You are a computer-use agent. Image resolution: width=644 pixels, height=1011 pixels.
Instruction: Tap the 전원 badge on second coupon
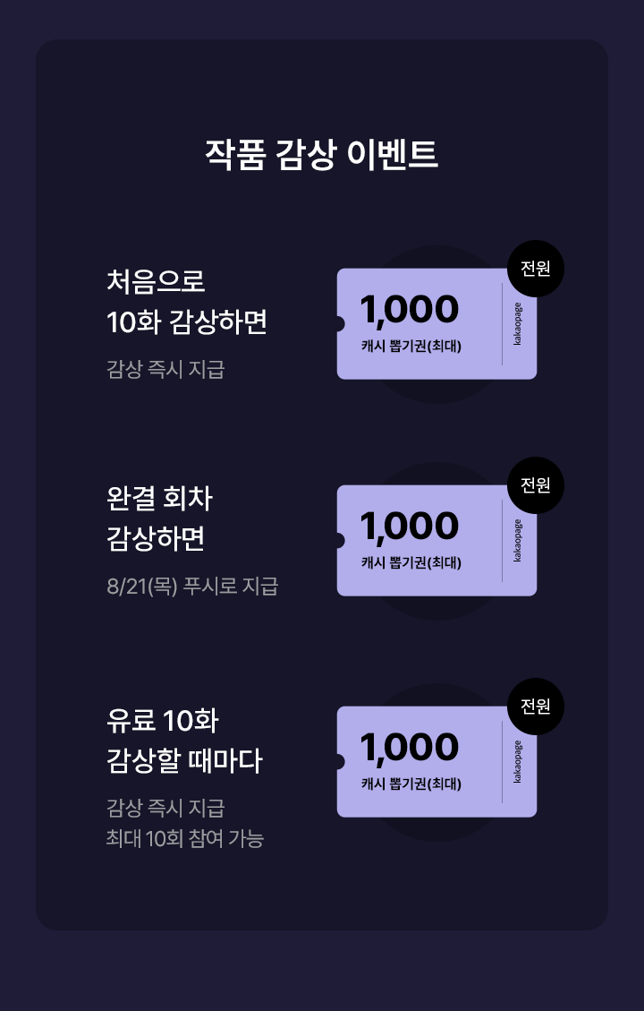[x=536, y=484]
